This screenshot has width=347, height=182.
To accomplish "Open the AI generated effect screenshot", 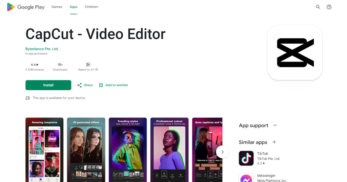I will (86, 150).
